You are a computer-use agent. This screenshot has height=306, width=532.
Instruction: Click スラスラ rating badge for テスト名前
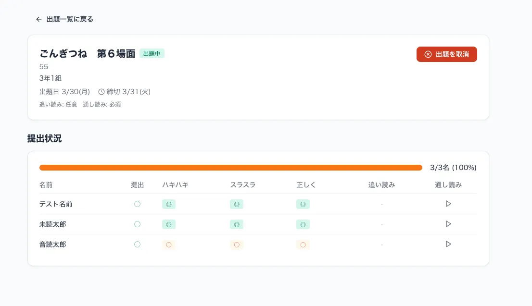[237, 204]
